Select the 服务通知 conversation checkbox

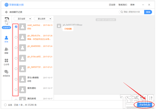click(16, 90)
